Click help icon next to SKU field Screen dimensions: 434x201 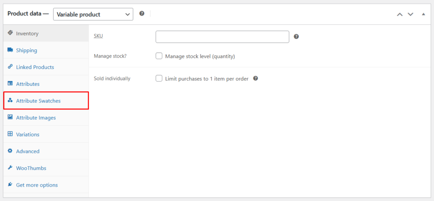coord(296,36)
